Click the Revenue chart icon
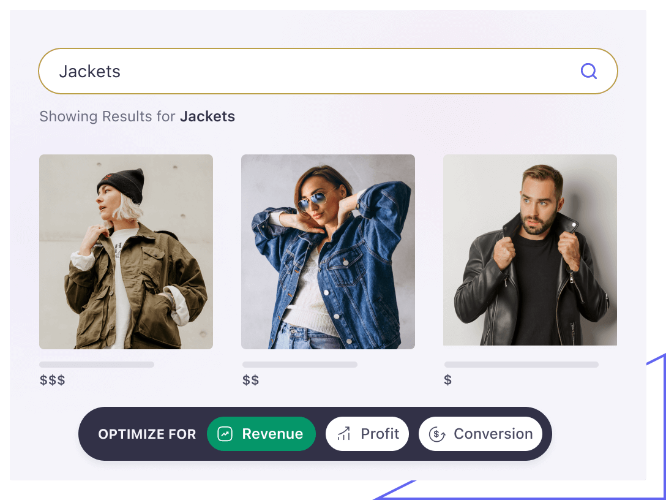666x500 pixels. (x=225, y=434)
